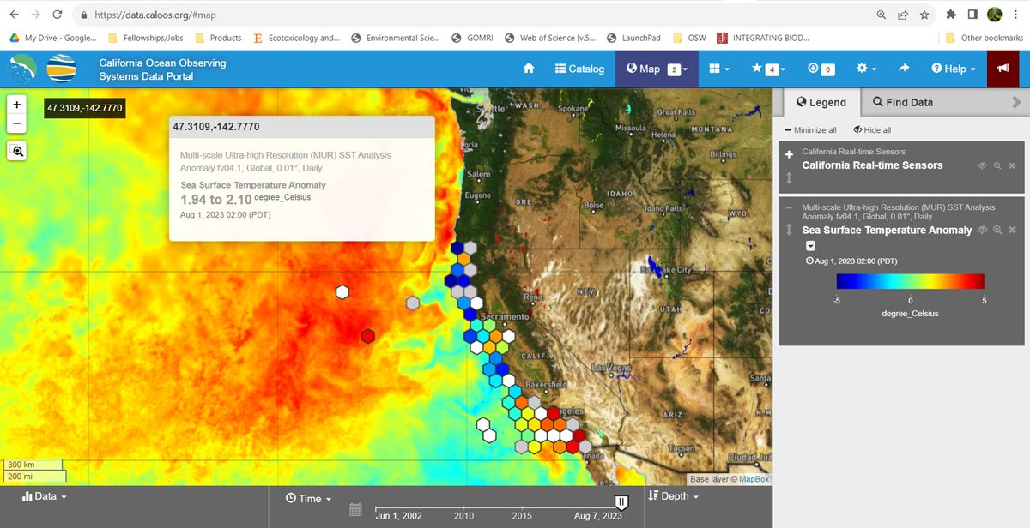
Task: Click the SST anomaly color scale bar
Action: tap(911, 281)
